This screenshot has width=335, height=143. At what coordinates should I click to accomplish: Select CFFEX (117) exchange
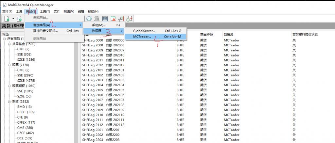tap(26, 122)
